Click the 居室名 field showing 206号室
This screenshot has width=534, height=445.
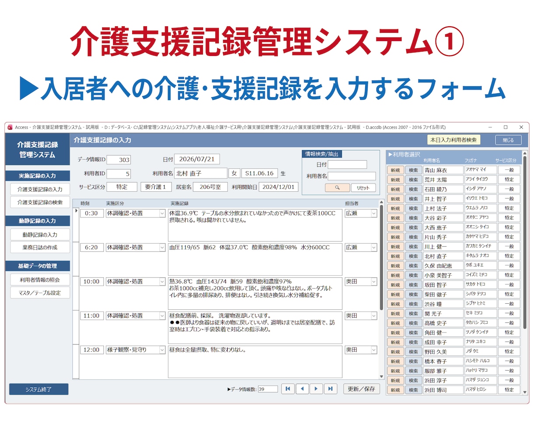(210, 187)
